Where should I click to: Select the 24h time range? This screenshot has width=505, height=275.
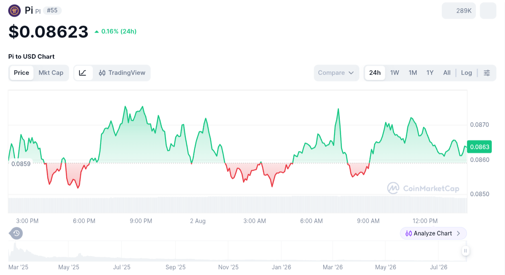pos(375,73)
